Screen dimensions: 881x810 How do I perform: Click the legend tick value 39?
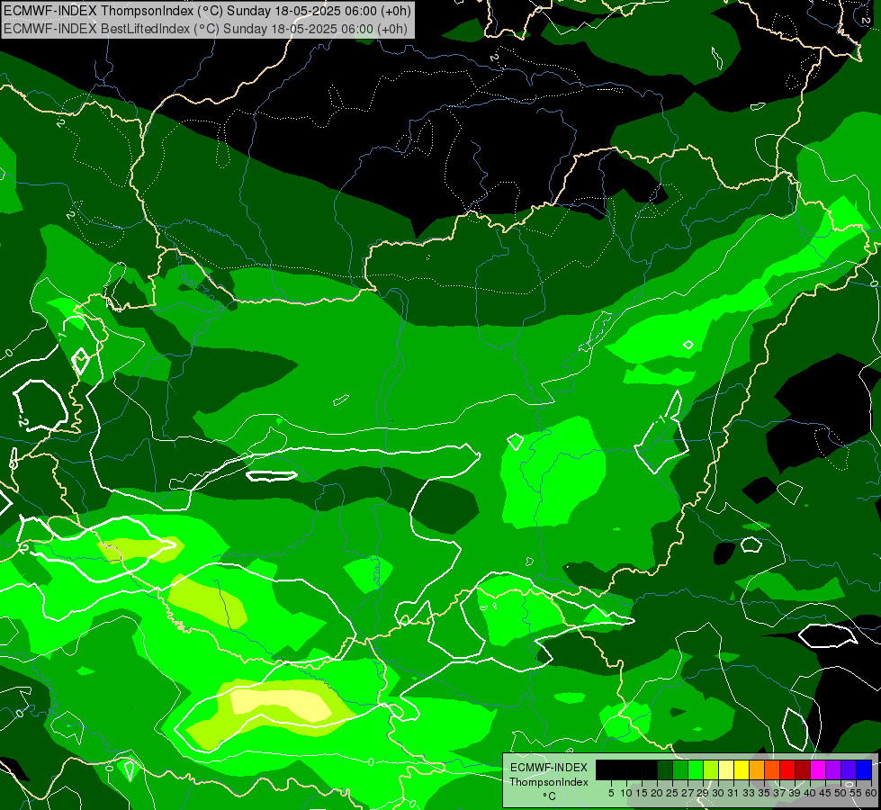(795, 793)
